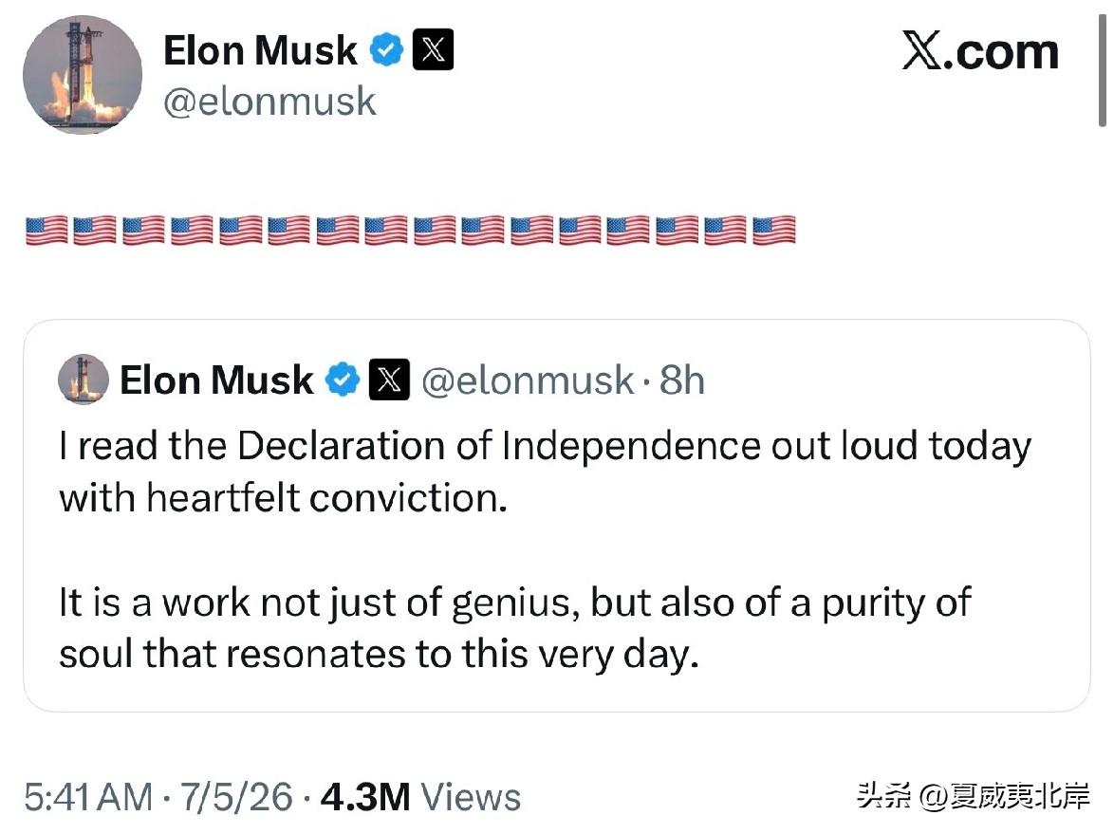Open the @elonmusk handle under header name
This screenshot has height=834, width=1114.
coord(269,102)
